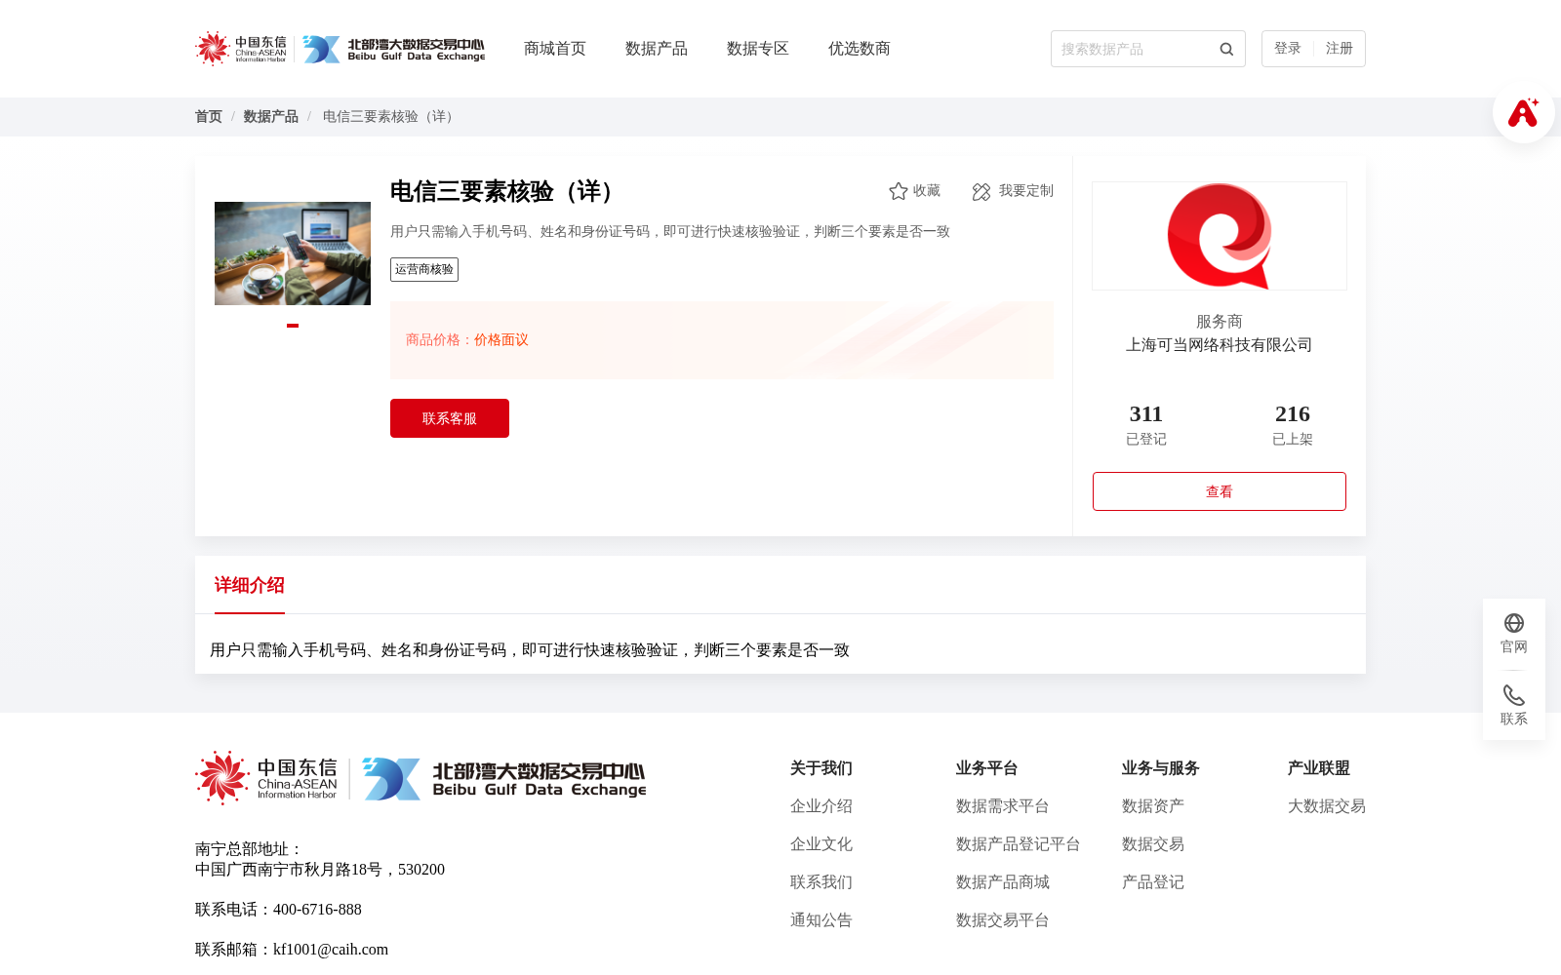Open footer link 联系我们
This screenshot has width=1561, height=975.
click(821, 882)
